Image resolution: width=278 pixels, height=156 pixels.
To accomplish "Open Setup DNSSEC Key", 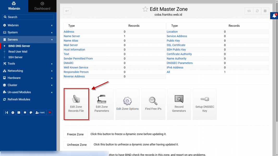I will click(205, 104).
